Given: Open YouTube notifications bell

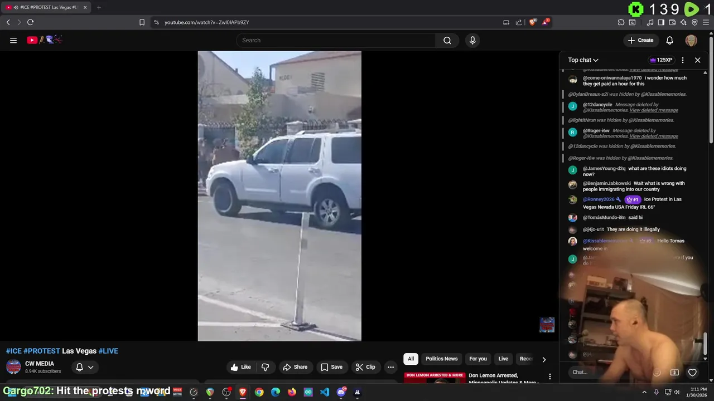Looking at the screenshot, I should tap(670, 40).
